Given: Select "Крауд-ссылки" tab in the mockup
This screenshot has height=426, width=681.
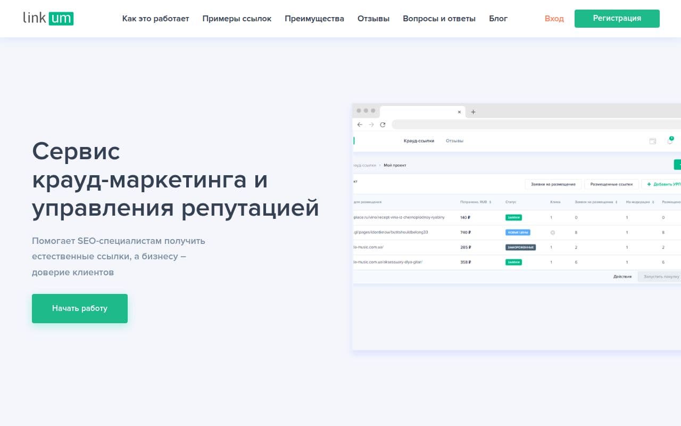Looking at the screenshot, I should (419, 141).
